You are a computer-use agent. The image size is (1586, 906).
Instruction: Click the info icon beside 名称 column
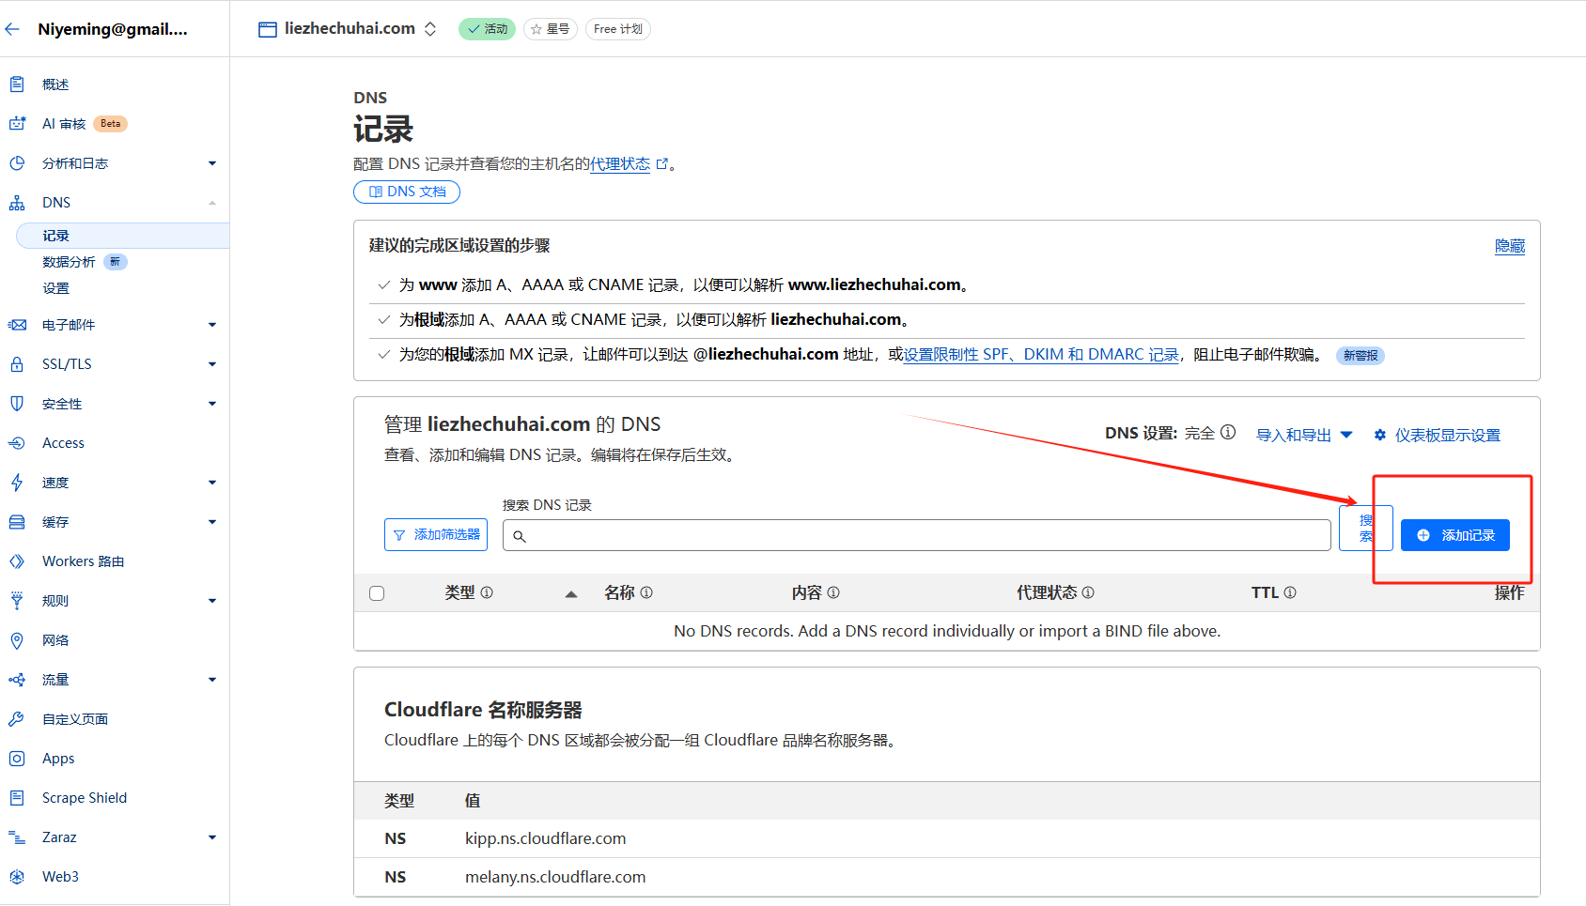[x=646, y=592]
